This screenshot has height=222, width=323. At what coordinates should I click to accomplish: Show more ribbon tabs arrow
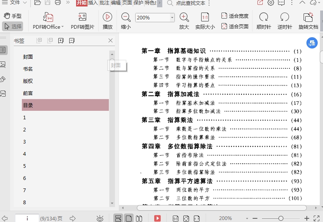pos(159,3)
